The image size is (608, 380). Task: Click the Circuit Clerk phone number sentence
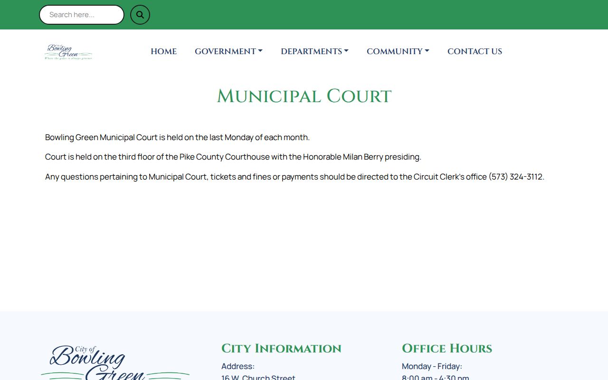click(x=294, y=177)
